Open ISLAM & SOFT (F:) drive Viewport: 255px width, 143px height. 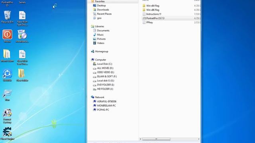pyautogui.click(x=105, y=77)
